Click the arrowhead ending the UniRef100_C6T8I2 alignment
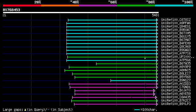The image size is (196, 112). coord(157,20)
